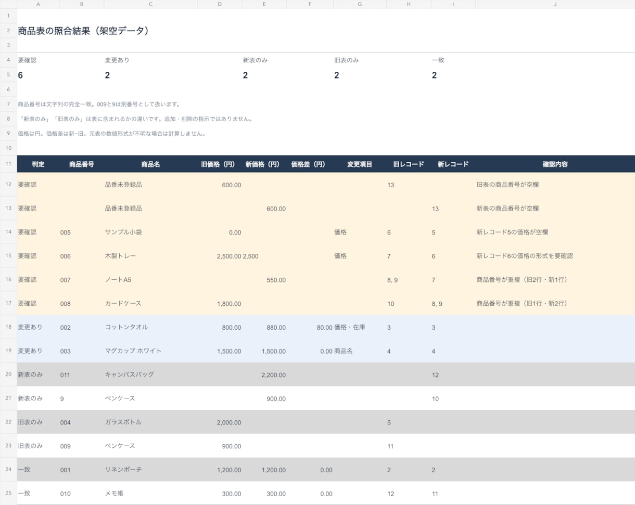Viewport: 635px width, 505px height.
Task: Click product number 005 cell
Action: pos(82,232)
